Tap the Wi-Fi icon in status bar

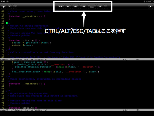click(7, 1)
